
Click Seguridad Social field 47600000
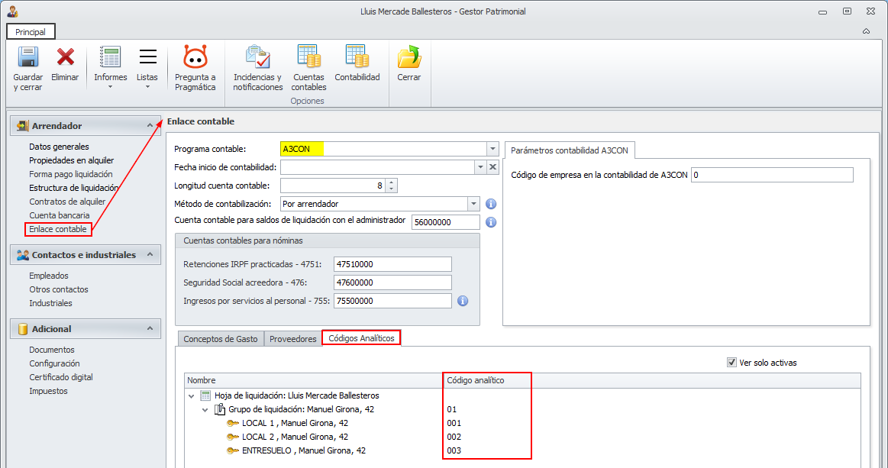(392, 282)
